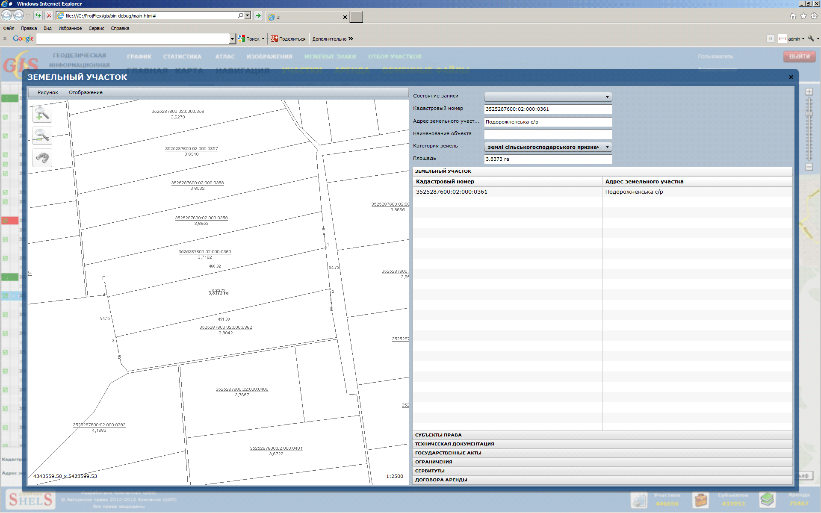The image size is (821, 513).
Task: Open the browser tools gear icon
Action: [814, 16]
